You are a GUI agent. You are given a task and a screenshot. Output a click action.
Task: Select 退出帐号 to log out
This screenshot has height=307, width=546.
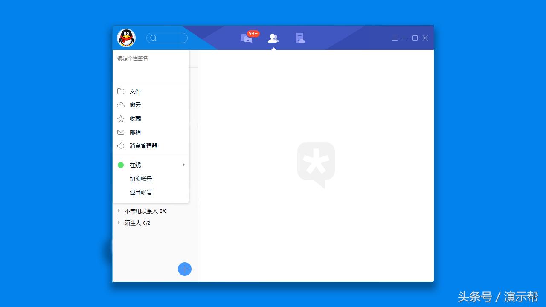141,192
